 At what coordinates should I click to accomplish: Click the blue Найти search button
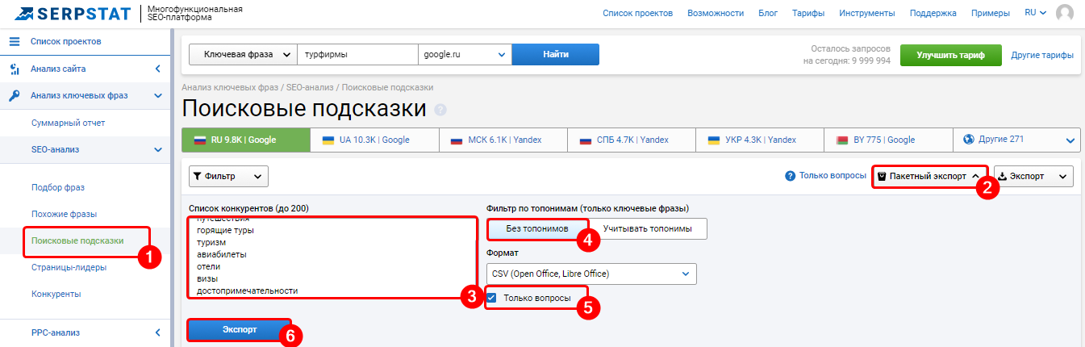point(556,54)
